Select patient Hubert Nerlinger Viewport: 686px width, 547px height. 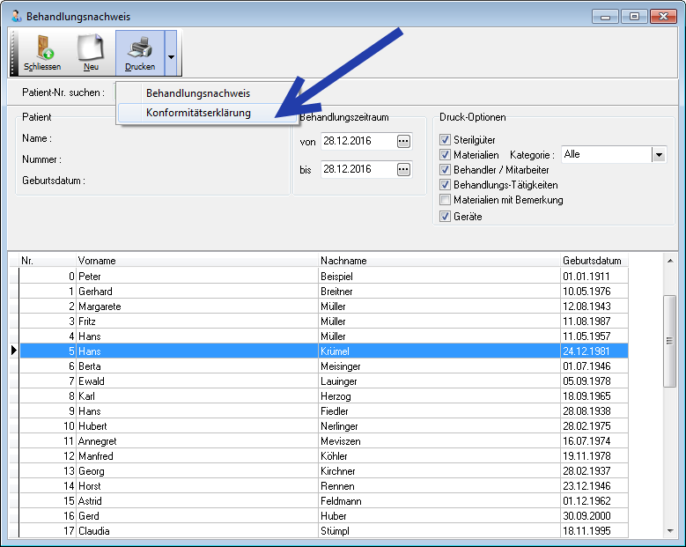324,425
